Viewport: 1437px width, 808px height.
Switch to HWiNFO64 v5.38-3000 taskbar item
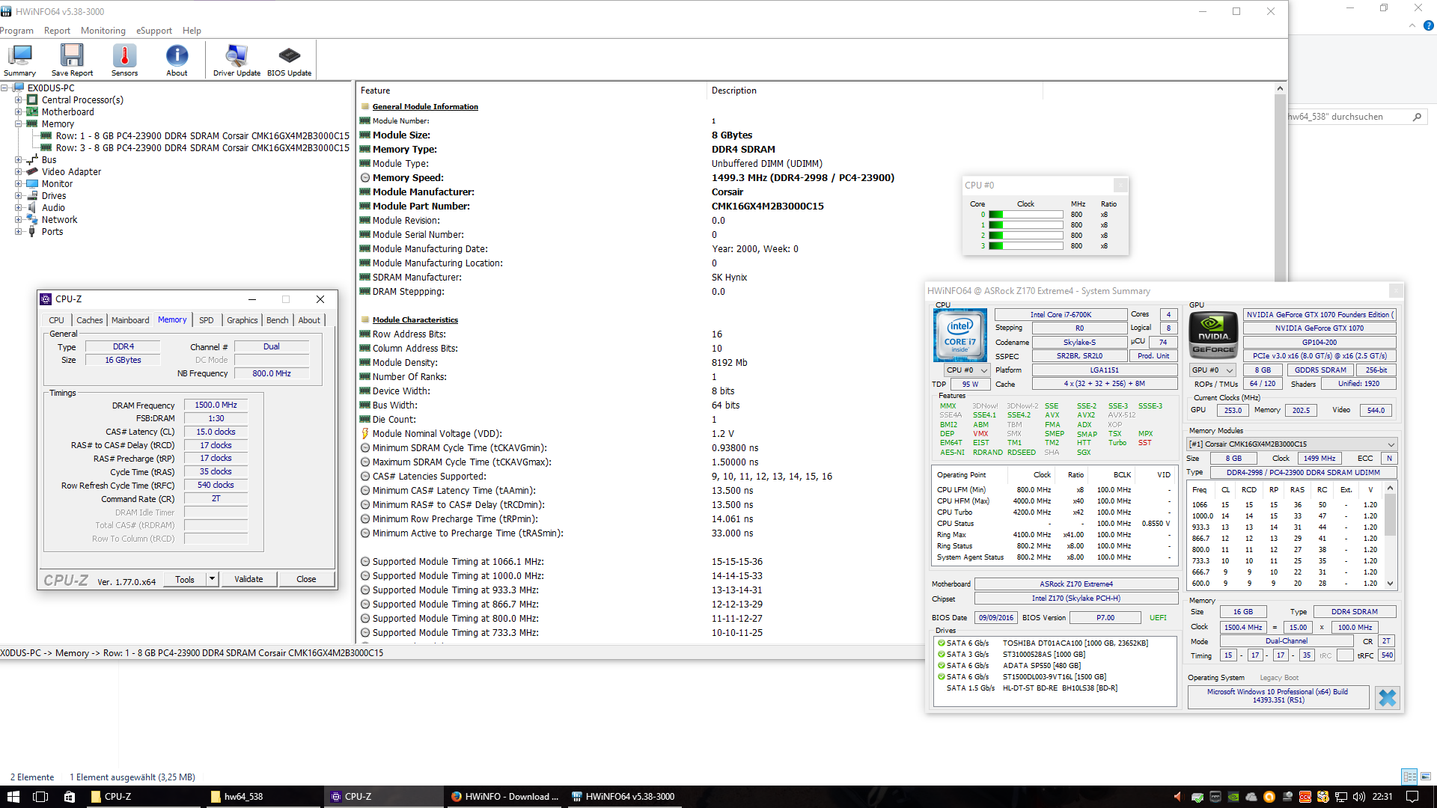click(623, 797)
